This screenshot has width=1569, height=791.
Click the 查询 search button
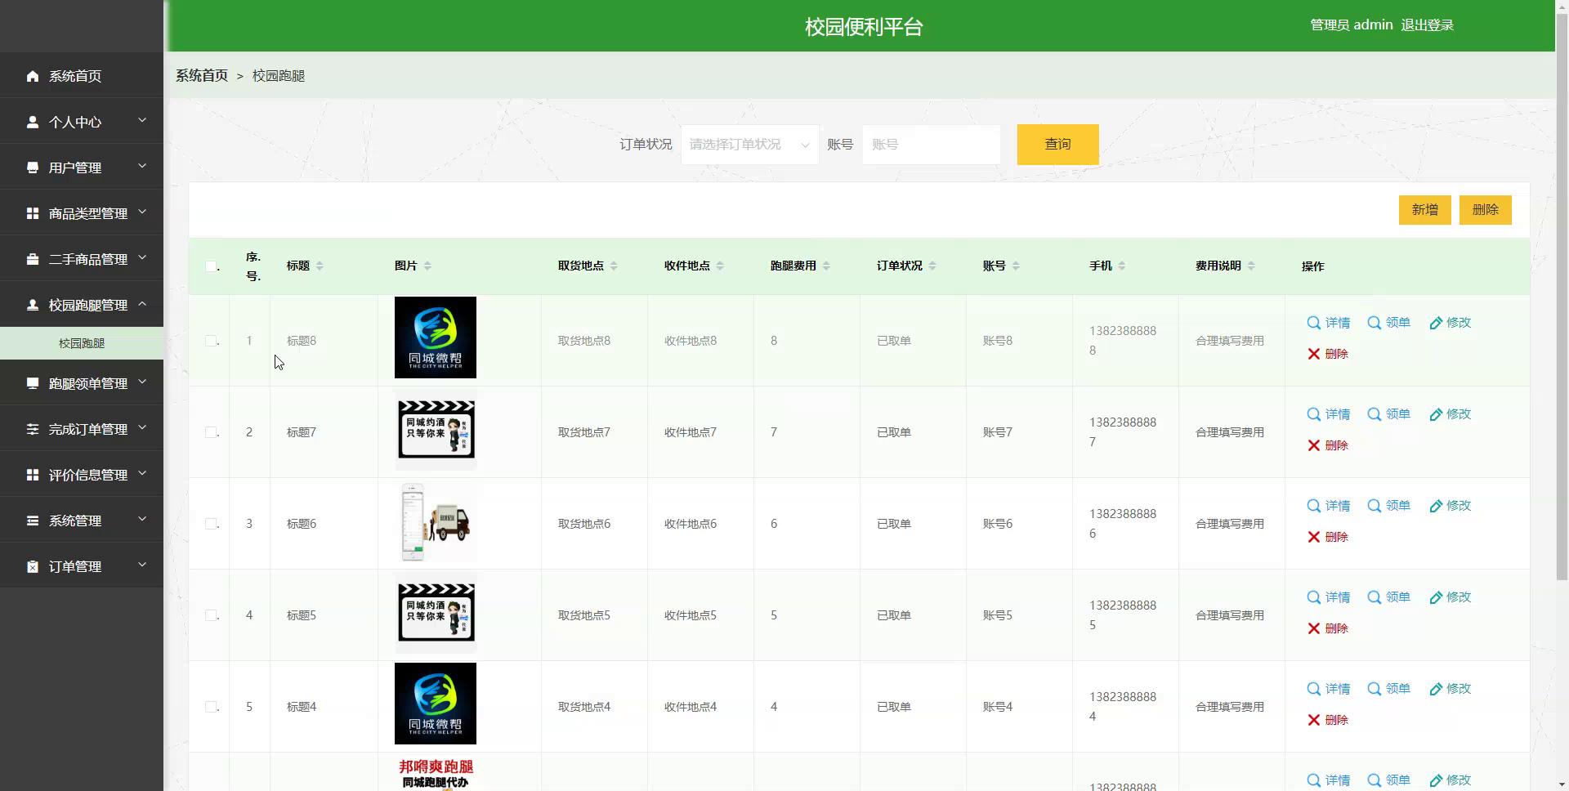1057,145
